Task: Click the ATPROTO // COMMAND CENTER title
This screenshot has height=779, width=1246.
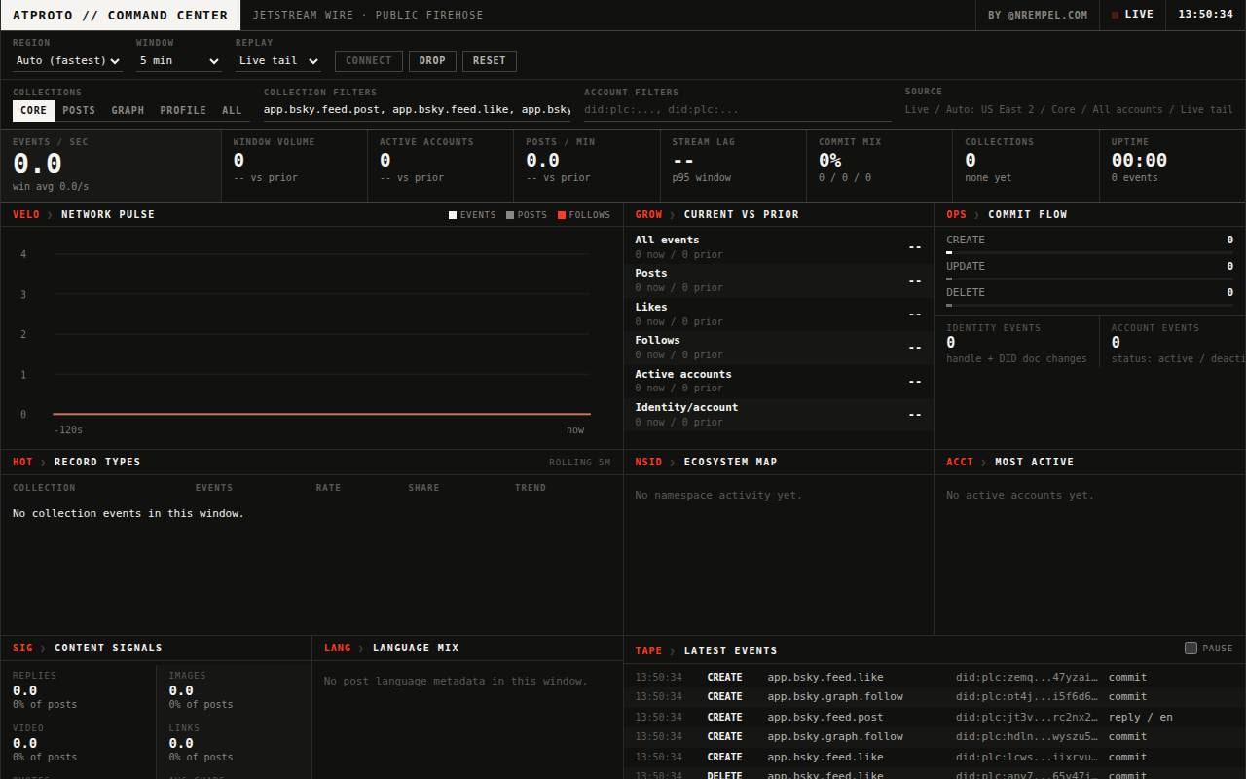Action: (x=120, y=15)
